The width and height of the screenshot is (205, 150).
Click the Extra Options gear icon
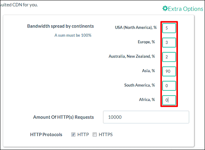tap(165, 8)
